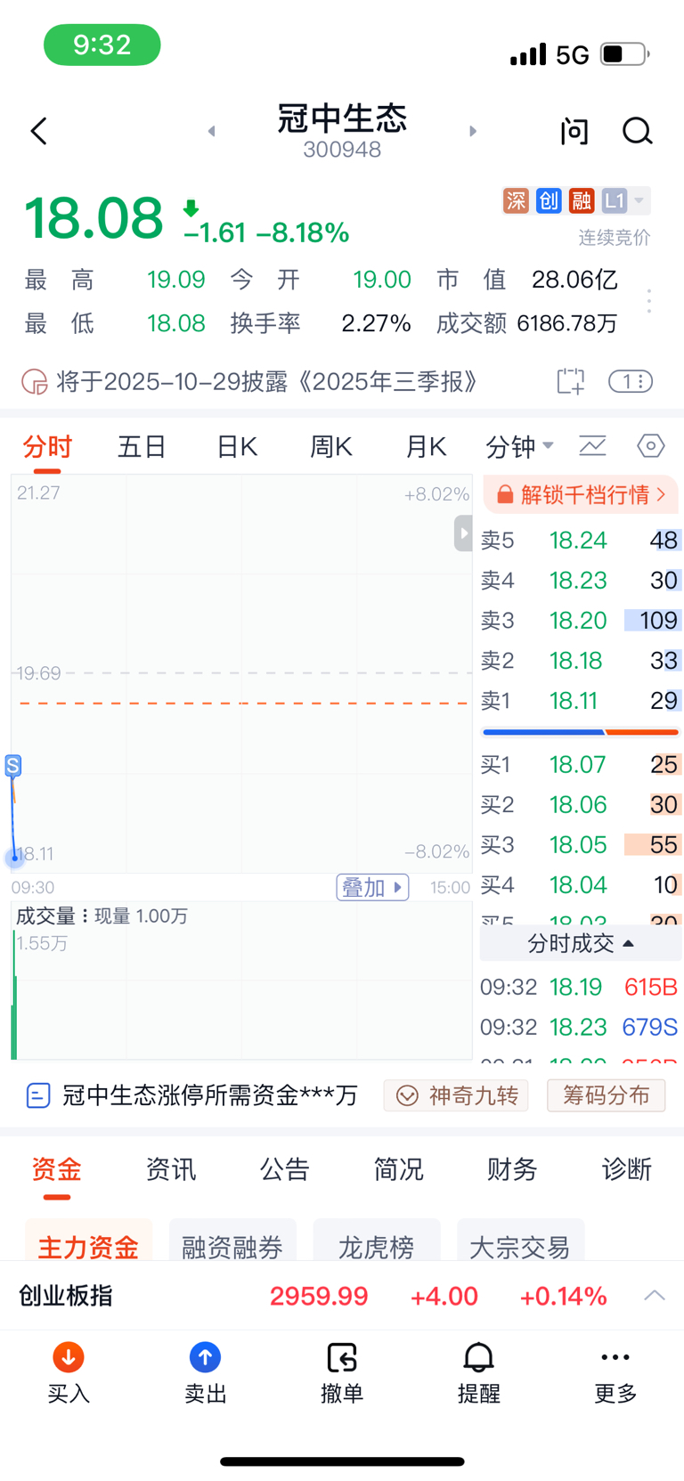Select the 大宗交易 sub-tab
Screen dimensions: 684x1481
520,1241
